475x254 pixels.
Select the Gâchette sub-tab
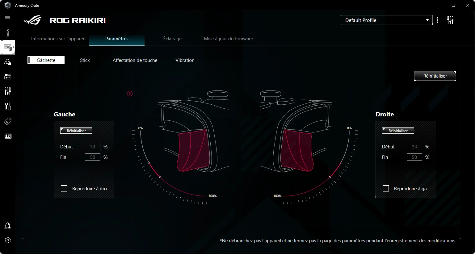click(46, 60)
